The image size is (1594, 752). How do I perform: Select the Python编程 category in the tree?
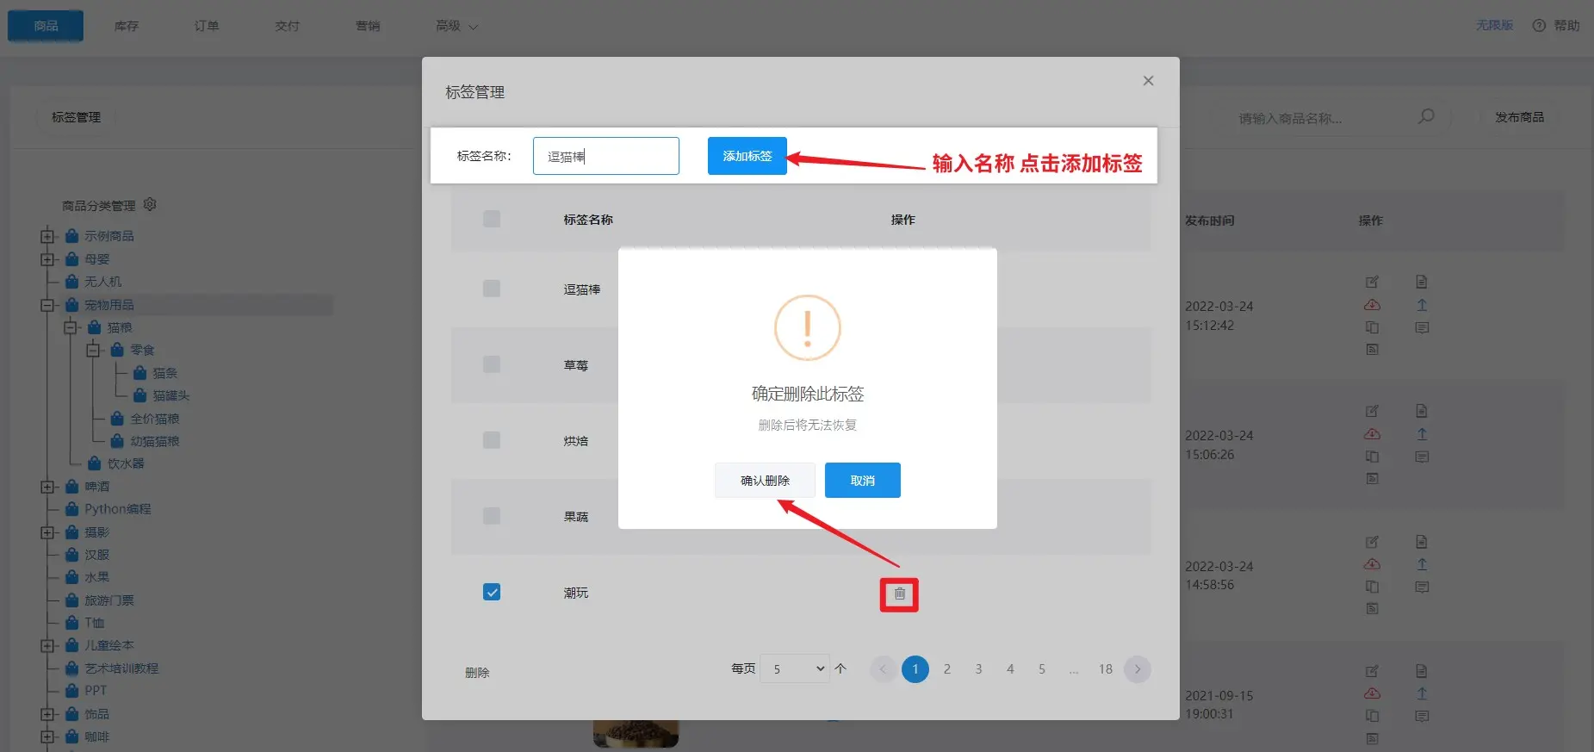[x=118, y=509]
